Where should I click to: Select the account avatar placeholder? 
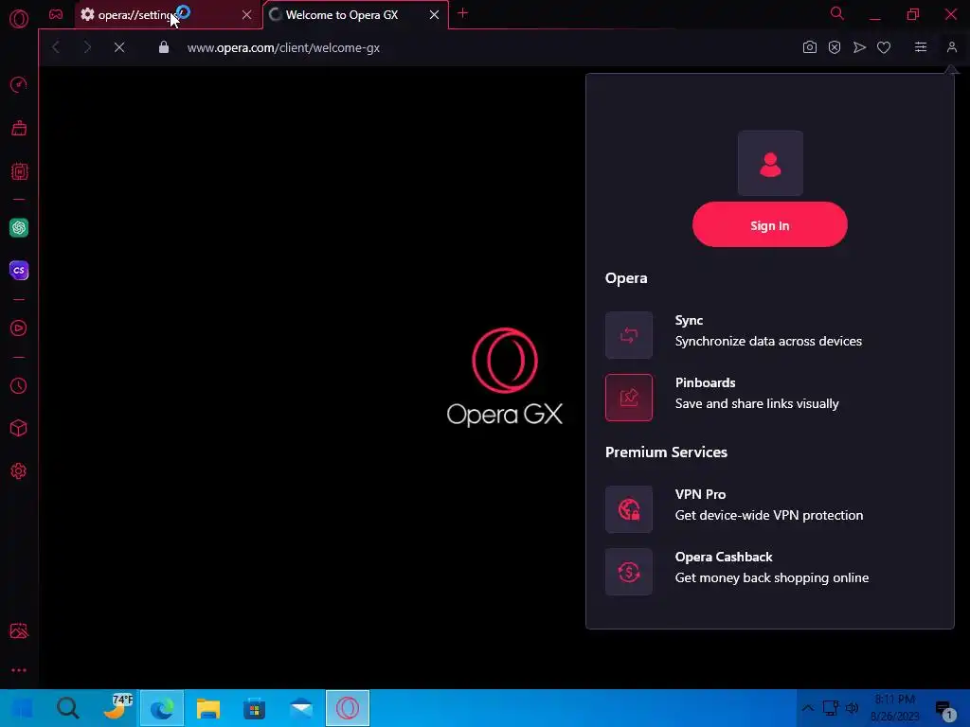(770, 163)
